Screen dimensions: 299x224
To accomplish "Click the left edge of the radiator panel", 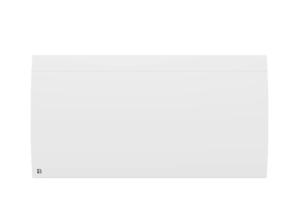I will pyautogui.click(x=31, y=116).
